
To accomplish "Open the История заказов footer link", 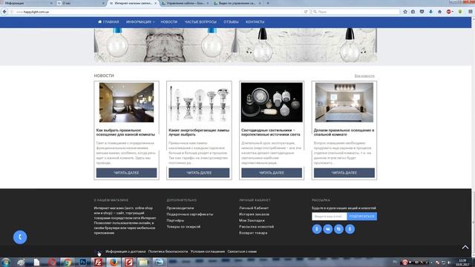I will [x=254, y=214].
